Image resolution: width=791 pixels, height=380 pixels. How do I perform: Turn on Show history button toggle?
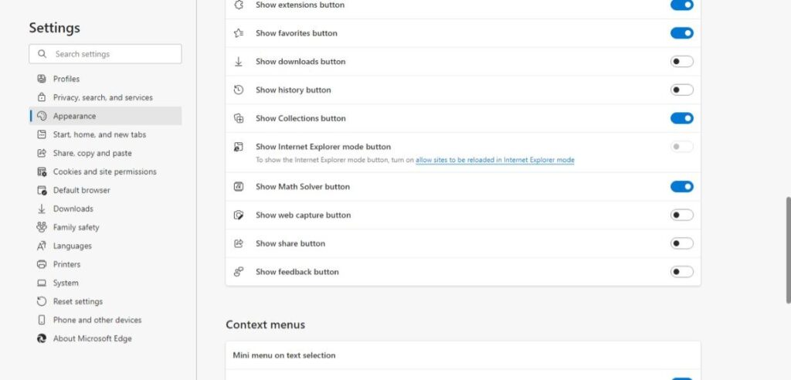tap(681, 90)
